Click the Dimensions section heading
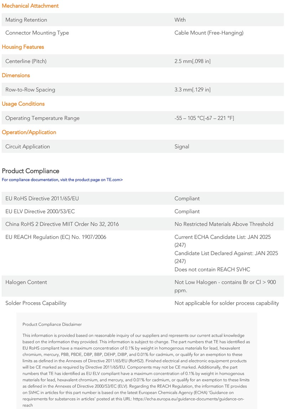This screenshot has width=285, height=409. click(16, 76)
